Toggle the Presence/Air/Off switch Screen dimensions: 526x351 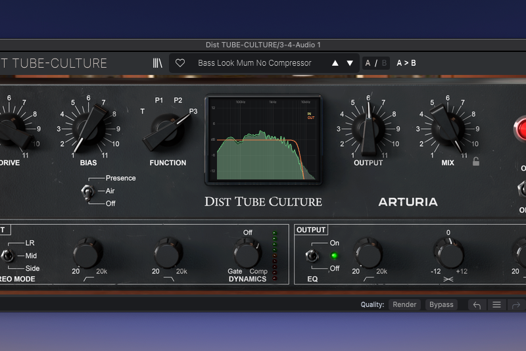(x=85, y=191)
